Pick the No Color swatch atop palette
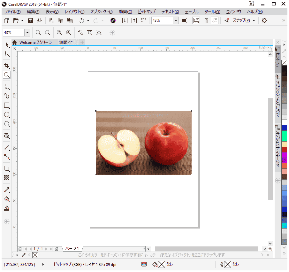The image size is (289, 272). tap(284, 63)
